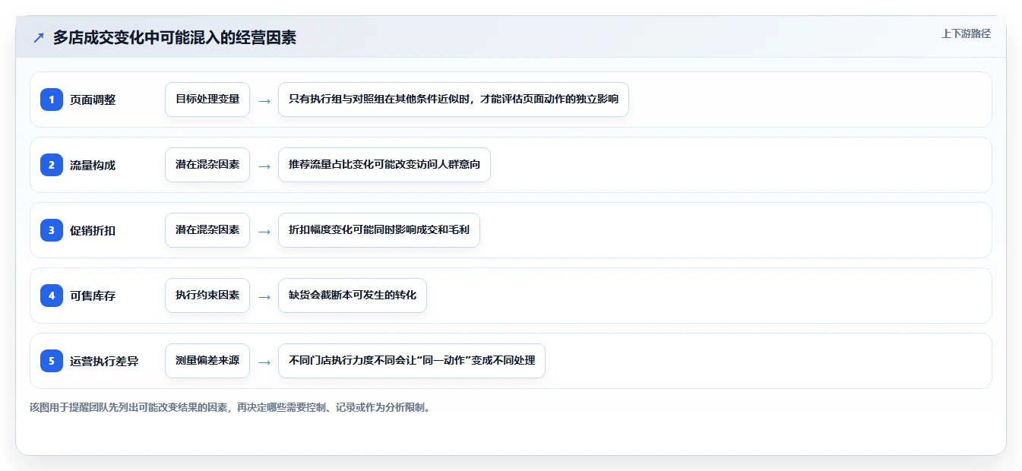Select the 执行约束因素 tag
The image size is (1022, 471).
coord(207,296)
